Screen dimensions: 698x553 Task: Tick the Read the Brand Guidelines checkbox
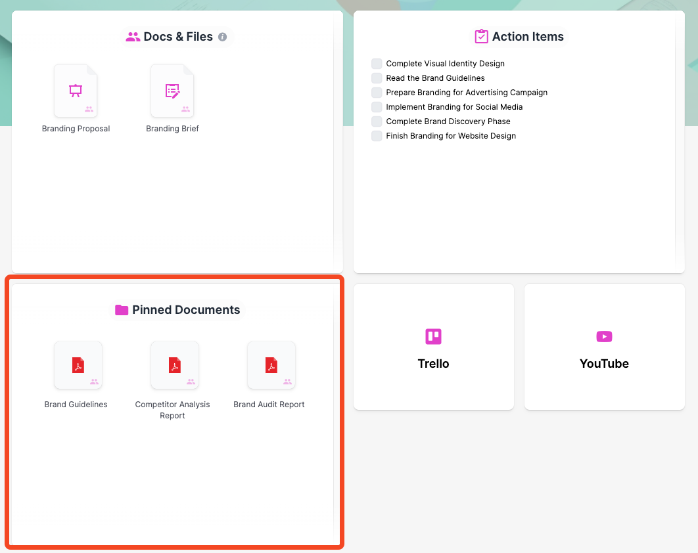click(x=377, y=78)
